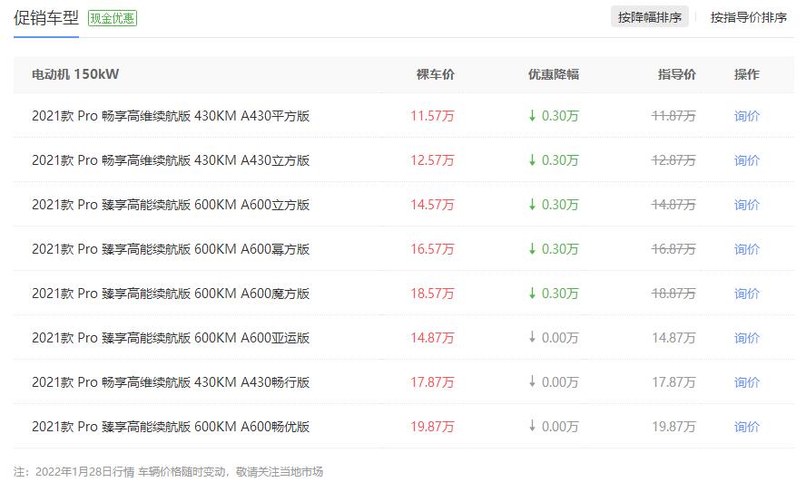806x482 pixels.
Task: Click the green down arrow by 11.57万 row
Action: point(532,115)
